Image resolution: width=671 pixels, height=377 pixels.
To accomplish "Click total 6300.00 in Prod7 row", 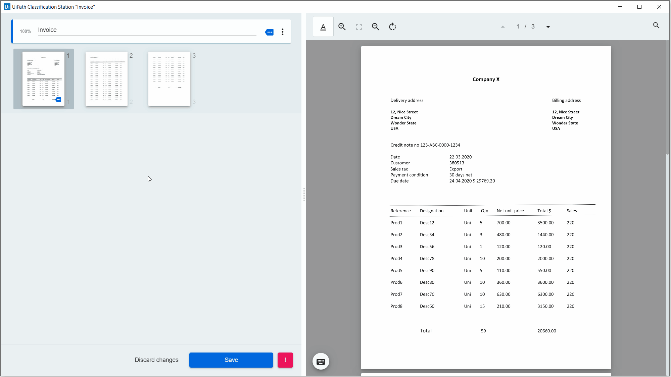I will click(x=545, y=294).
